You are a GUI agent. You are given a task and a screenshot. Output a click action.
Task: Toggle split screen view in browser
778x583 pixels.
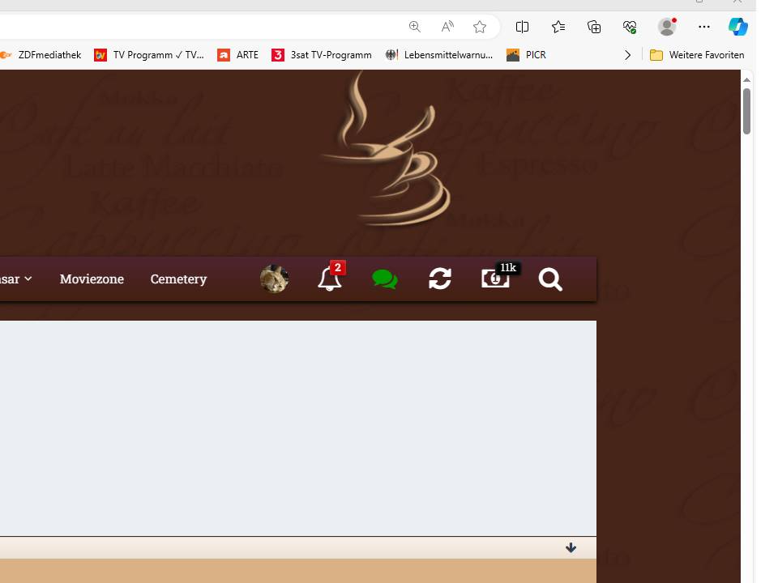(523, 27)
